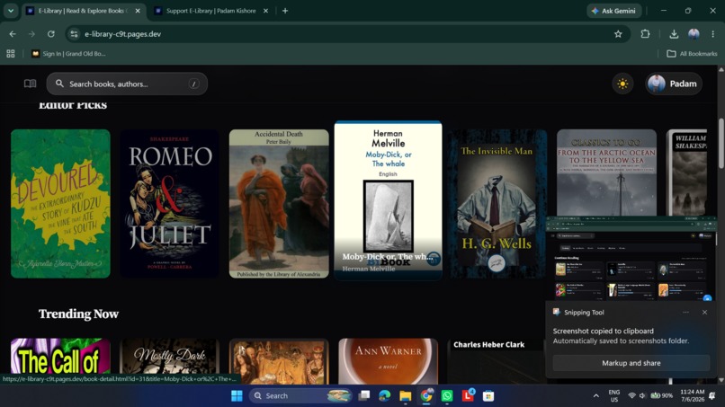The image size is (725, 407).
Task: Open the Extensions puzzle icon
Action: click(x=645, y=34)
